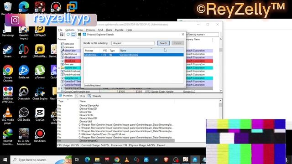Viewport: 292px width, 164px height.
Task: Open the Battle.net desktop shortcut
Action: click(24, 72)
